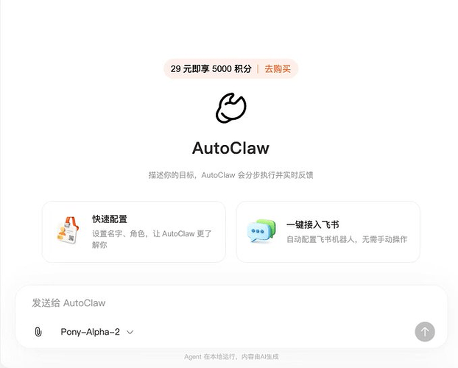Click the chat bubbles icon for 飞书
This screenshot has width=458, height=368.
[x=261, y=231]
